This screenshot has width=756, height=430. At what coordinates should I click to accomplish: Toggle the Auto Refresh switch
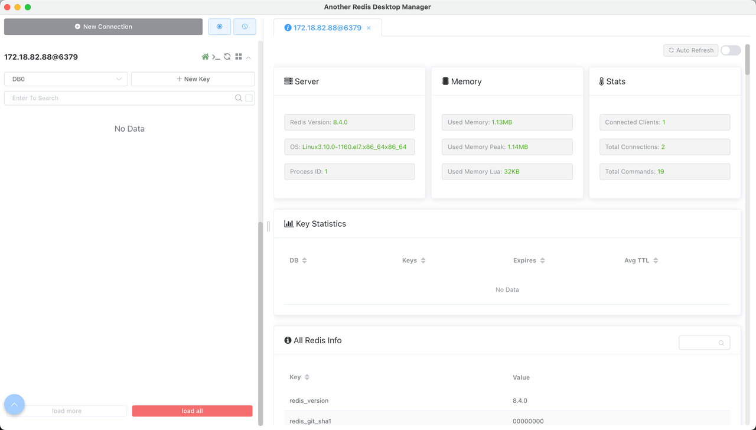[731, 50]
